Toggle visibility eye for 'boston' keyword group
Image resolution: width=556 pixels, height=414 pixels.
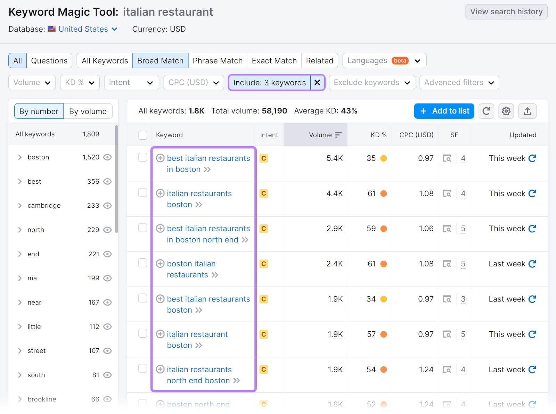(107, 157)
